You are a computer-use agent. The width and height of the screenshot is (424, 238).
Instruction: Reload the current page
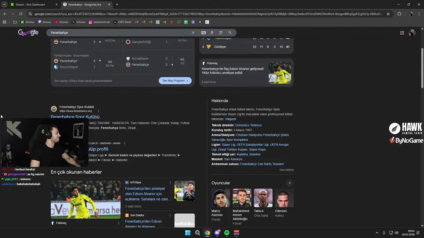click(x=21, y=14)
